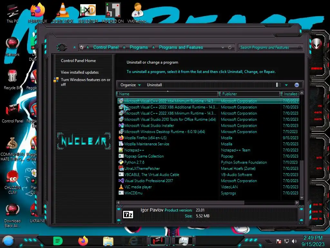This screenshot has width=330, height=248.
Task: Open the Control Panel desktop icon
Action: pyautogui.click(x=13, y=113)
